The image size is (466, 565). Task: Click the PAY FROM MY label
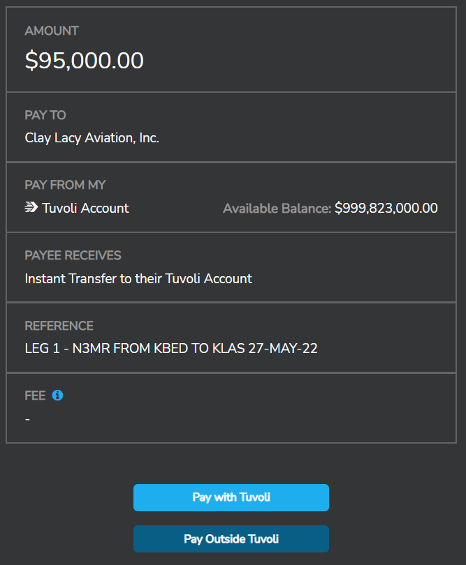click(x=65, y=185)
